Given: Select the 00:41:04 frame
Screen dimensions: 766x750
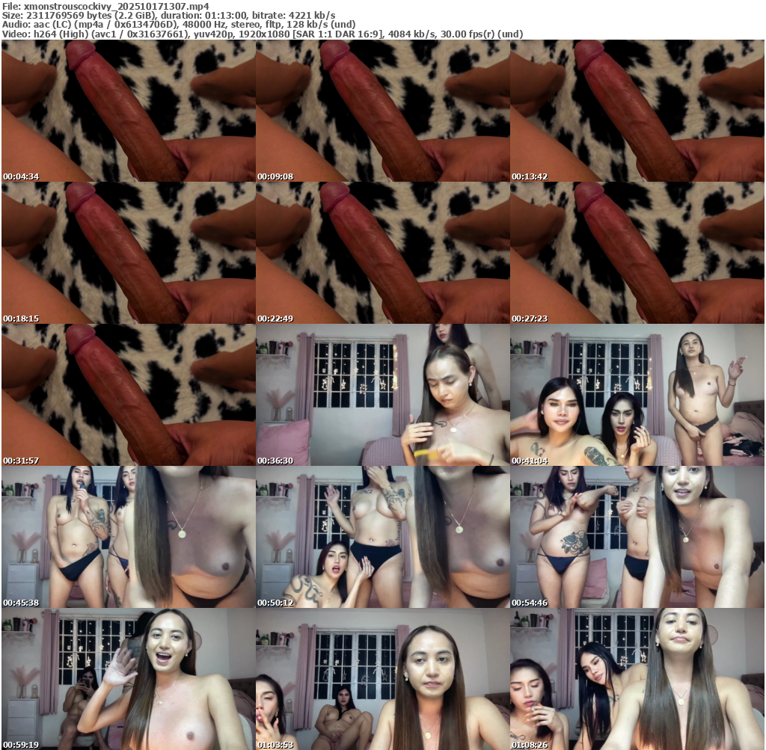Looking at the screenshot, I should click(x=637, y=395).
